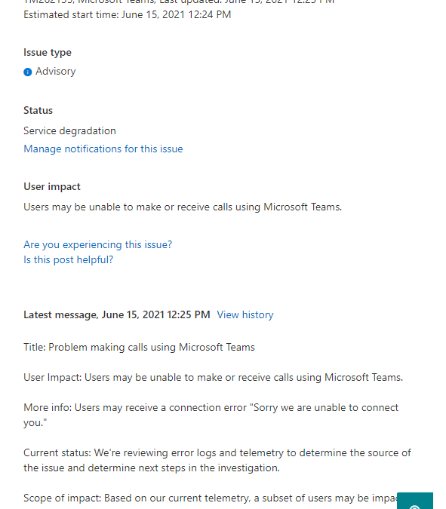
Task: Click the Estimated start time line
Action: pyautogui.click(x=127, y=14)
